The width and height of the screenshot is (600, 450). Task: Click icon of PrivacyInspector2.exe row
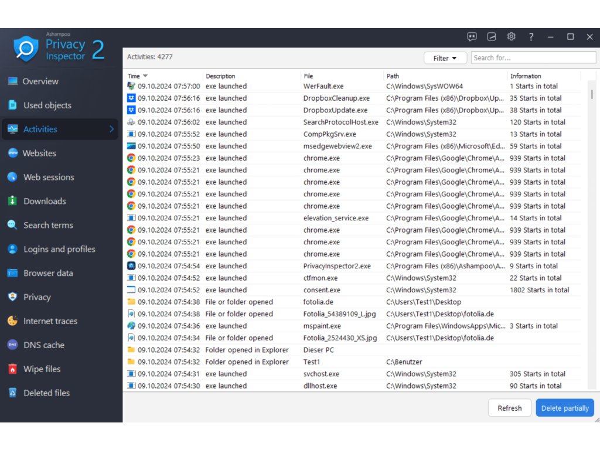[131, 266]
